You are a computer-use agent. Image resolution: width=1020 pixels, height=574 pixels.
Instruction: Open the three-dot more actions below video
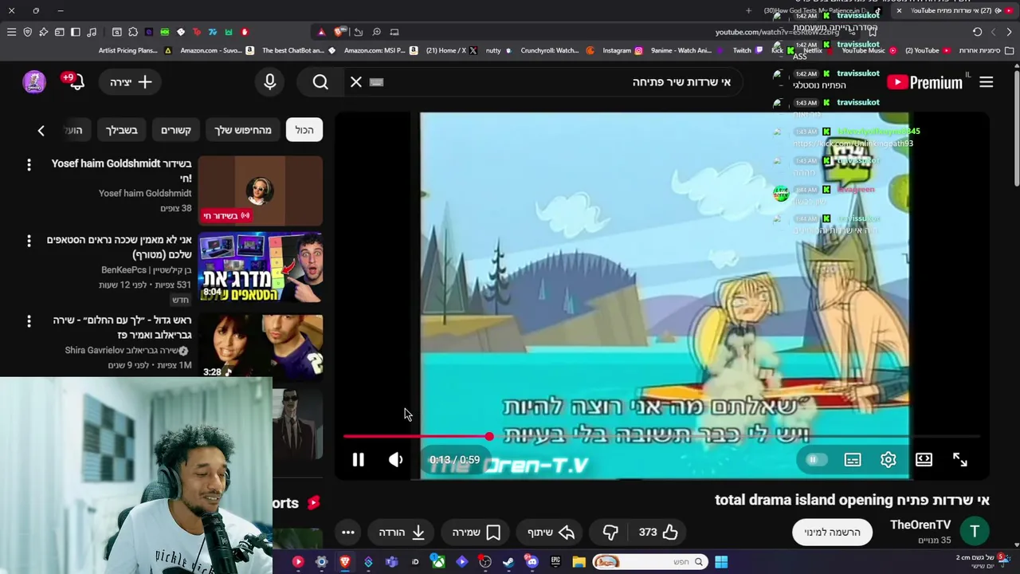tap(348, 532)
